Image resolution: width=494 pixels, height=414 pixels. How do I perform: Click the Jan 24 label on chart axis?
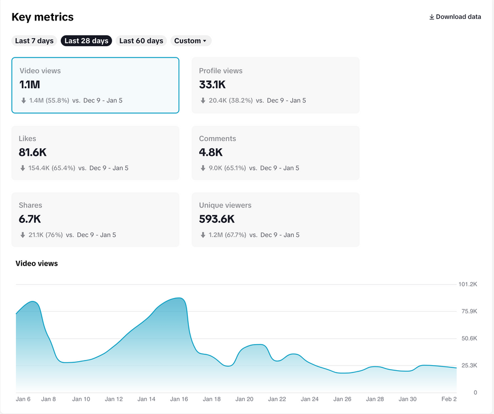pos(310,399)
